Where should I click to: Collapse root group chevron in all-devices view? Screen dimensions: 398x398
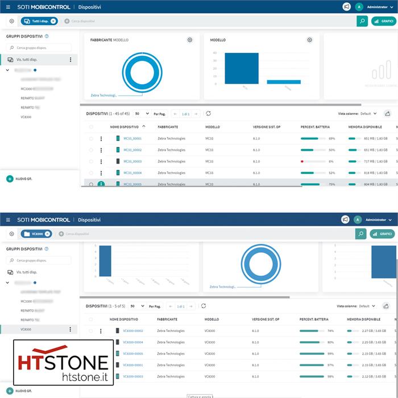coord(7,70)
